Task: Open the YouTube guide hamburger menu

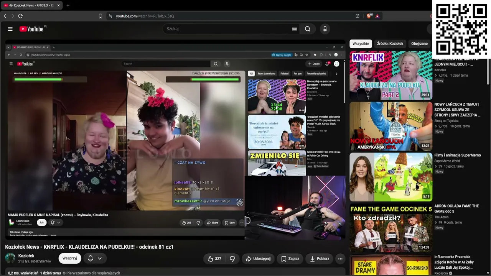Action: coord(10,29)
